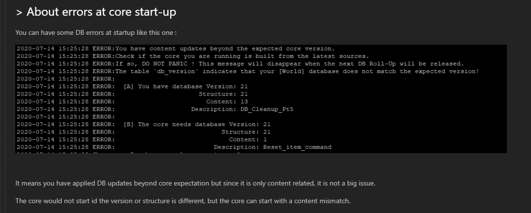Click the empty ERROR line below the [A] block

66,117
